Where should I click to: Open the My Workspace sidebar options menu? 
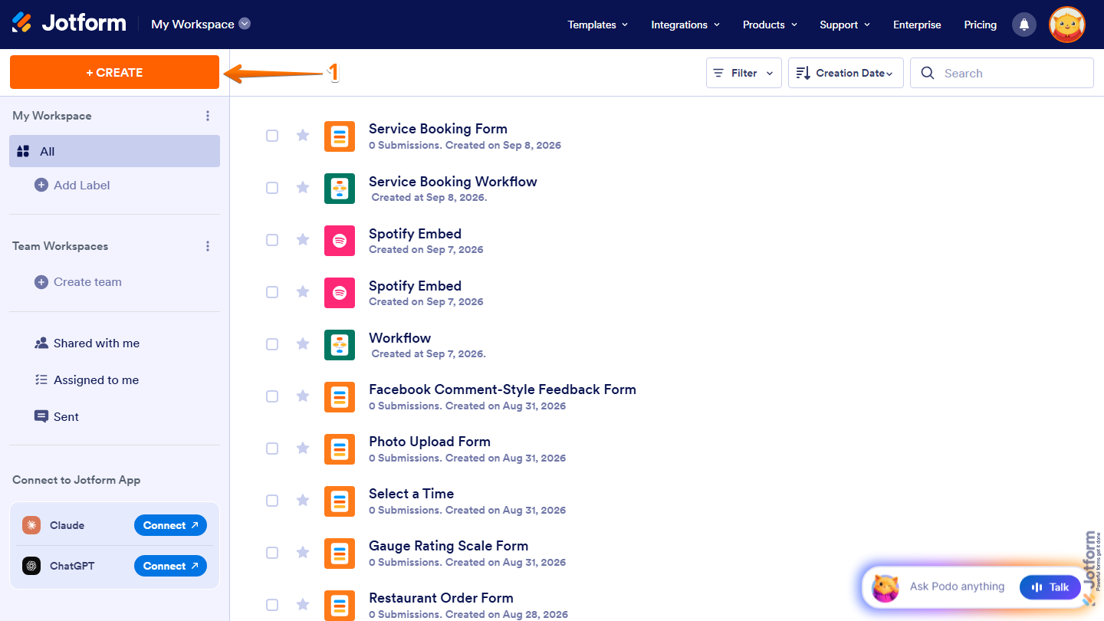(x=208, y=116)
